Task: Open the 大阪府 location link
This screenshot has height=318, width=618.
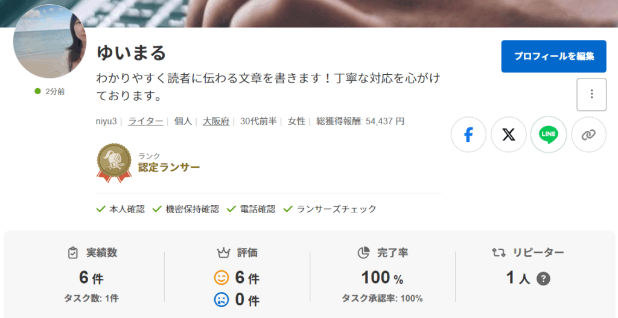Action: 216,121
